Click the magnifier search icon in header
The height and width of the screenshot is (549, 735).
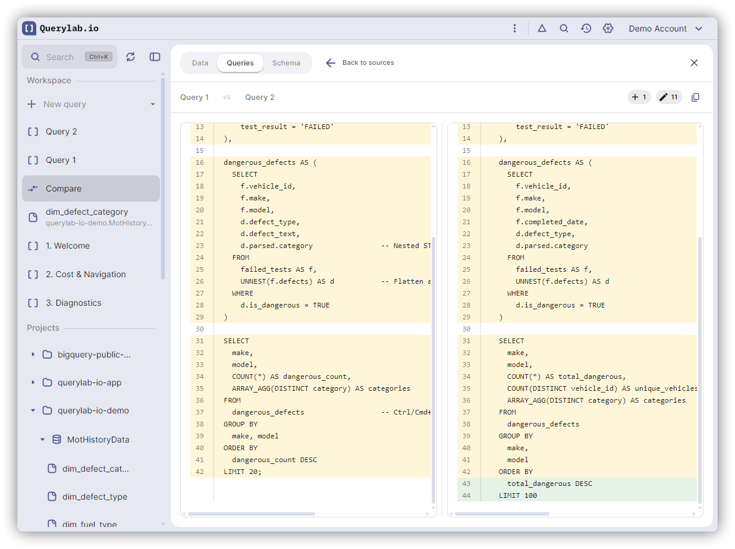point(564,29)
